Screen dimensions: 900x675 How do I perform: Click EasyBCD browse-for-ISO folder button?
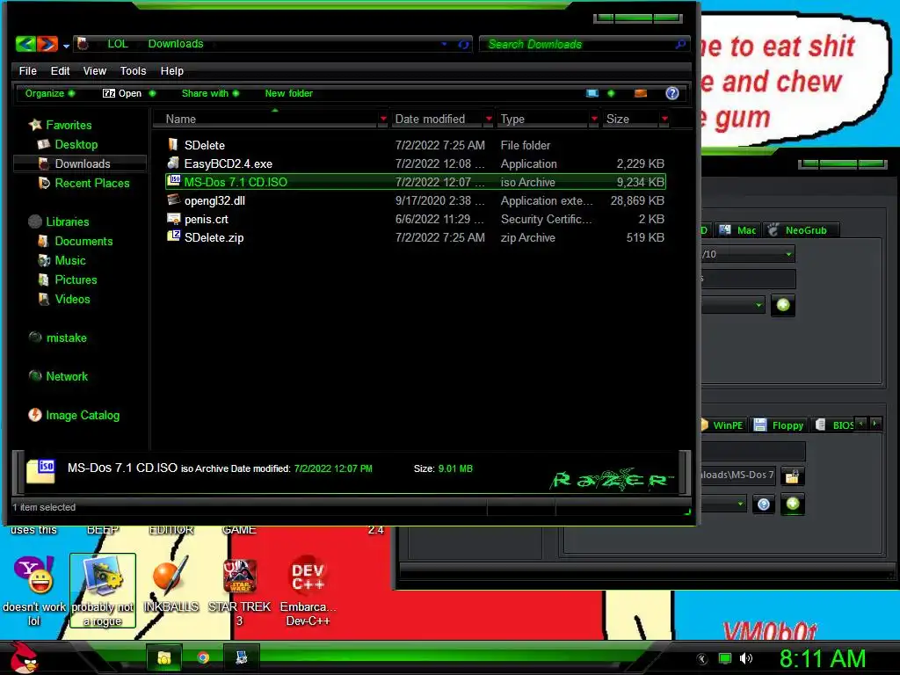coord(792,475)
